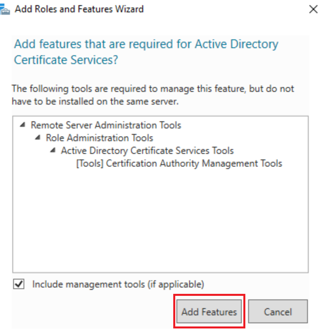Click the 'following tools are required' description line
The height and width of the screenshot is (336, 323).
click(x=153, y=89)
